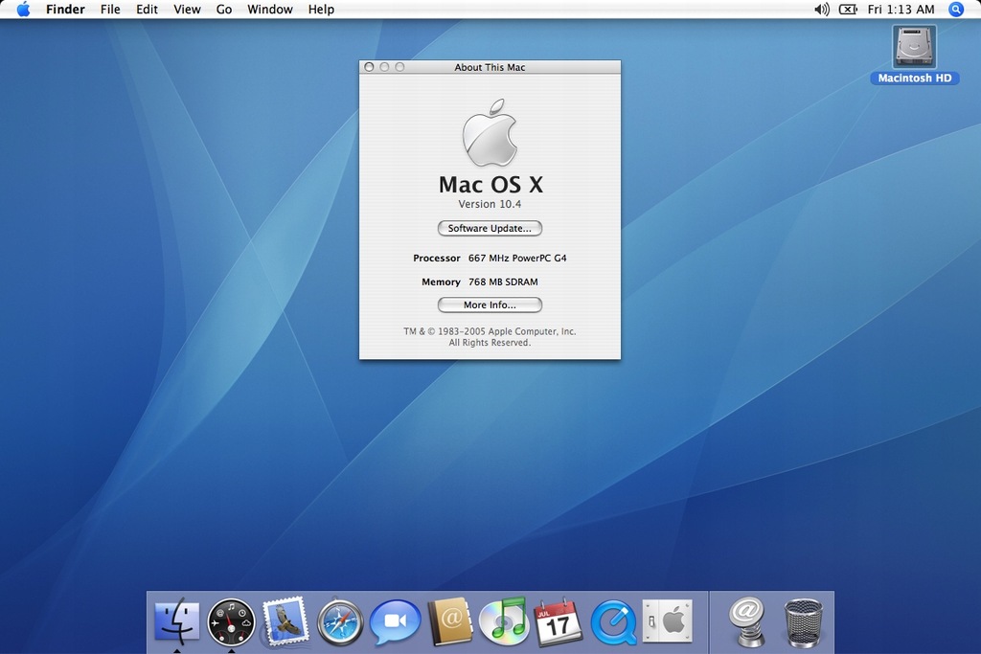Open iChat from the Dock
The height and width of the screenshot is (654, 981).
click(x=395, y=622)
